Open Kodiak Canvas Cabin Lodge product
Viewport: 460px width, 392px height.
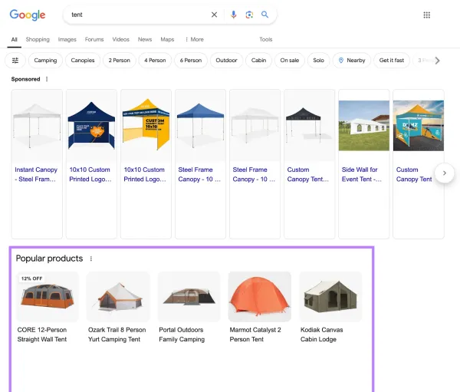[x=321, y=334]
